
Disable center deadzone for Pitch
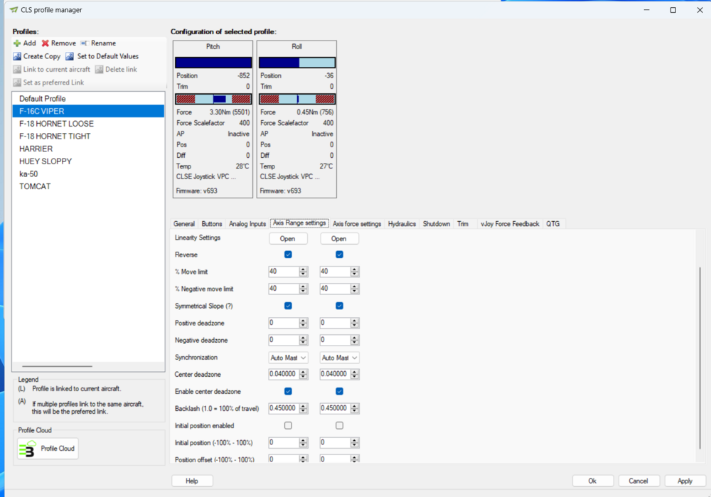point(288,391)
